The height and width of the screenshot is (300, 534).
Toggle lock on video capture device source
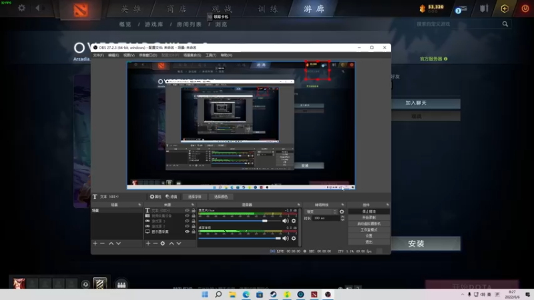(x=194, y=215)
